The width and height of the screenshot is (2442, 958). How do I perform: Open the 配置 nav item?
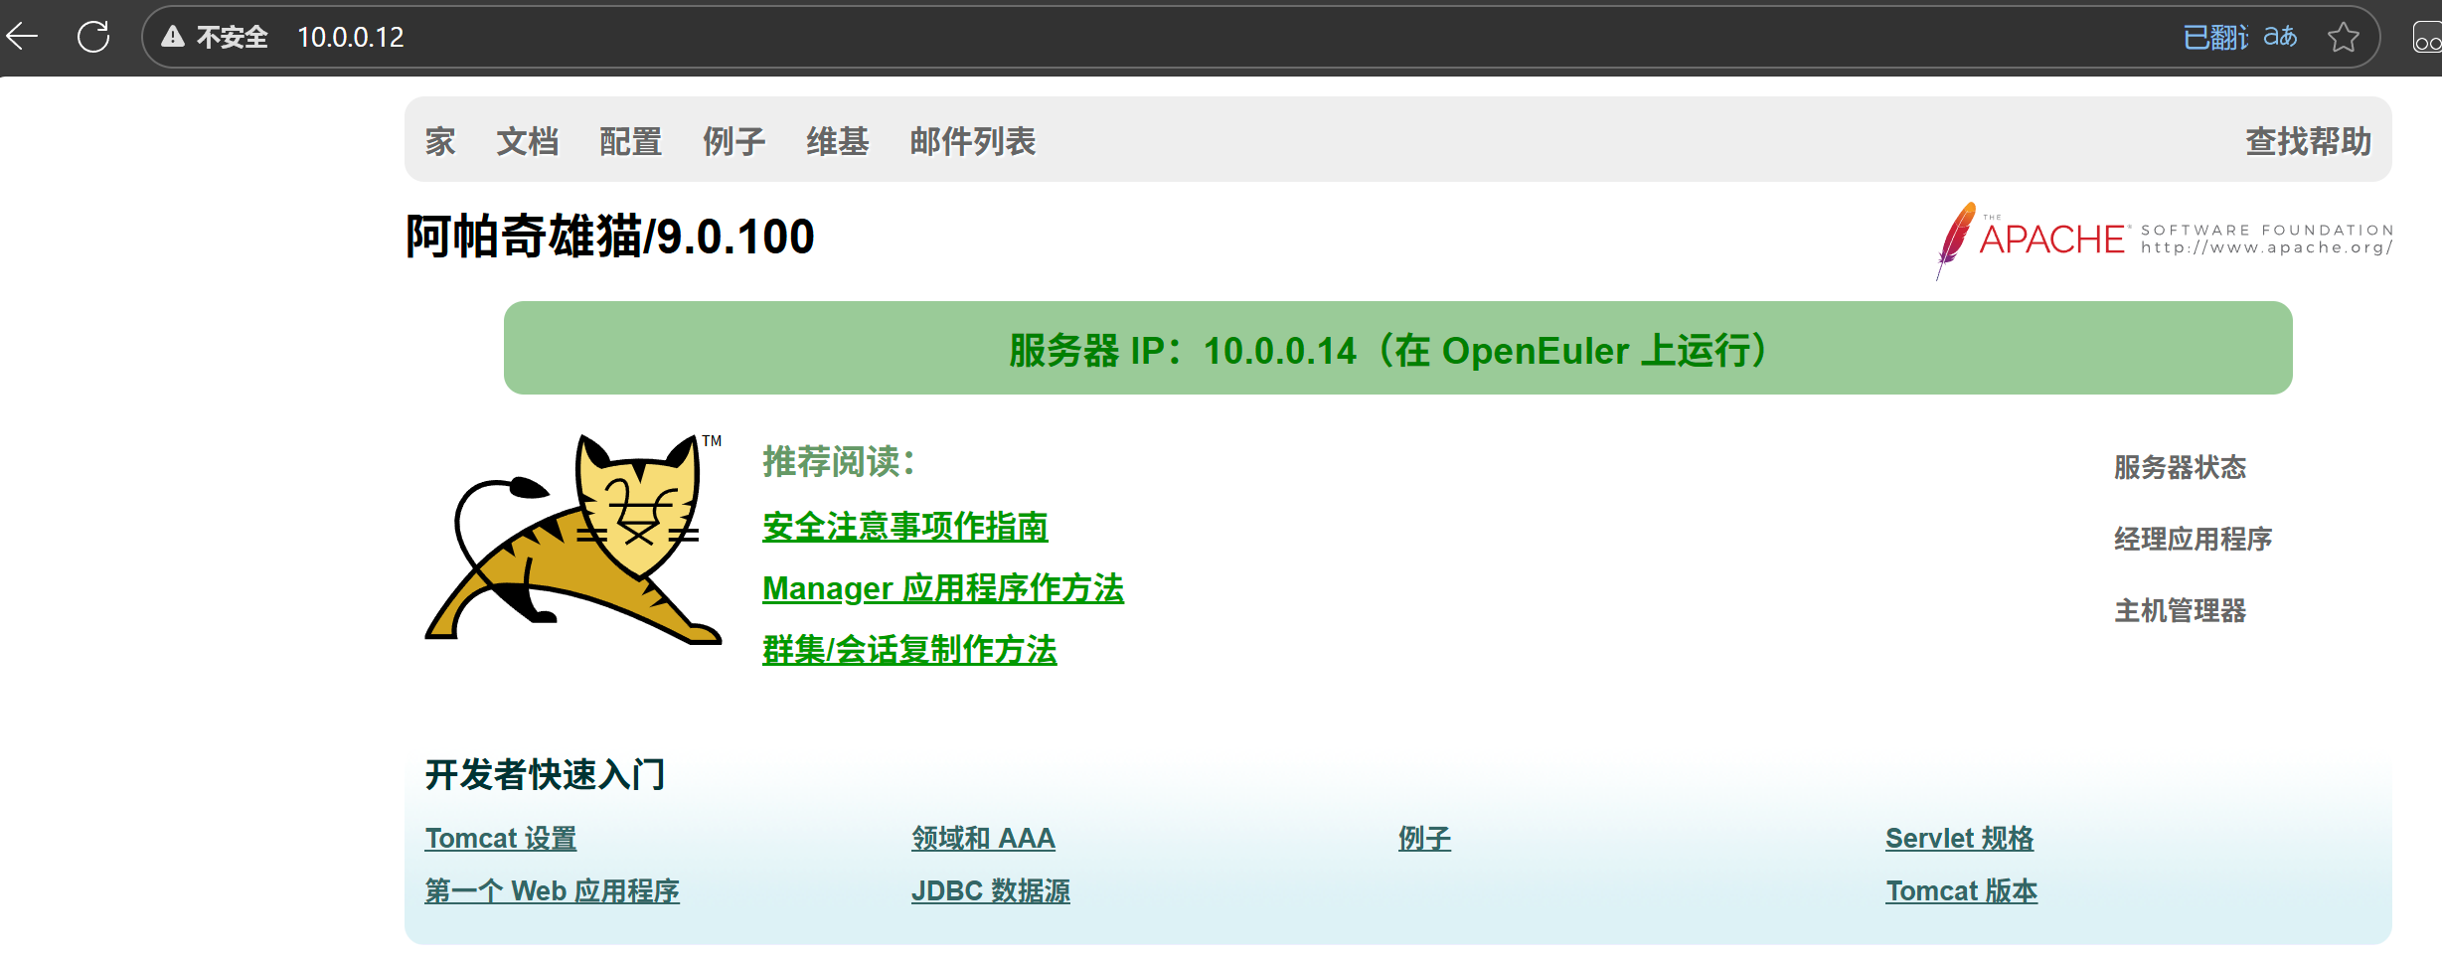630,141
